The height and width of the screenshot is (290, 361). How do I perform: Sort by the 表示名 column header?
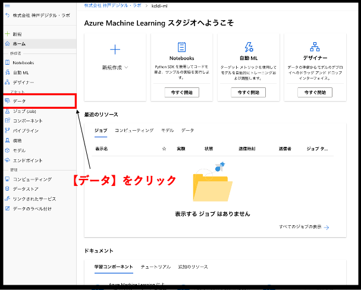pos(102,149)
